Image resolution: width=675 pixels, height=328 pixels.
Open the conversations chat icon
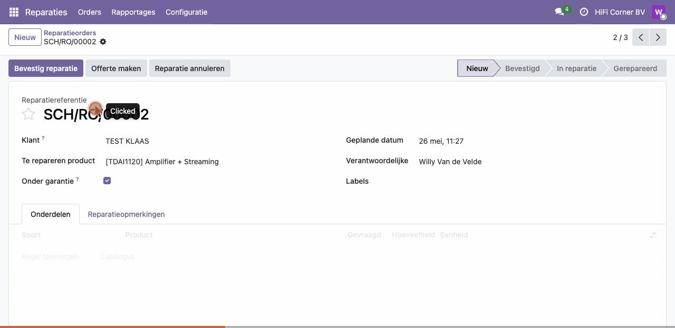pos(560,12)
